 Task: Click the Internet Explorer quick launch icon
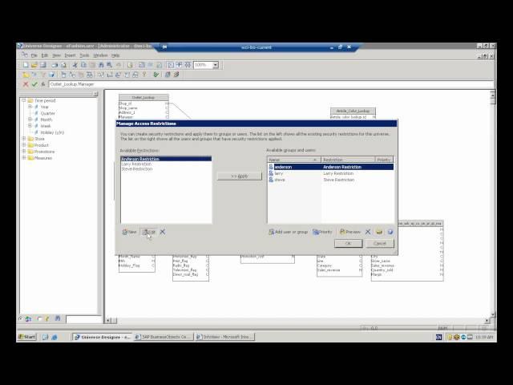[x=54, y=337]
